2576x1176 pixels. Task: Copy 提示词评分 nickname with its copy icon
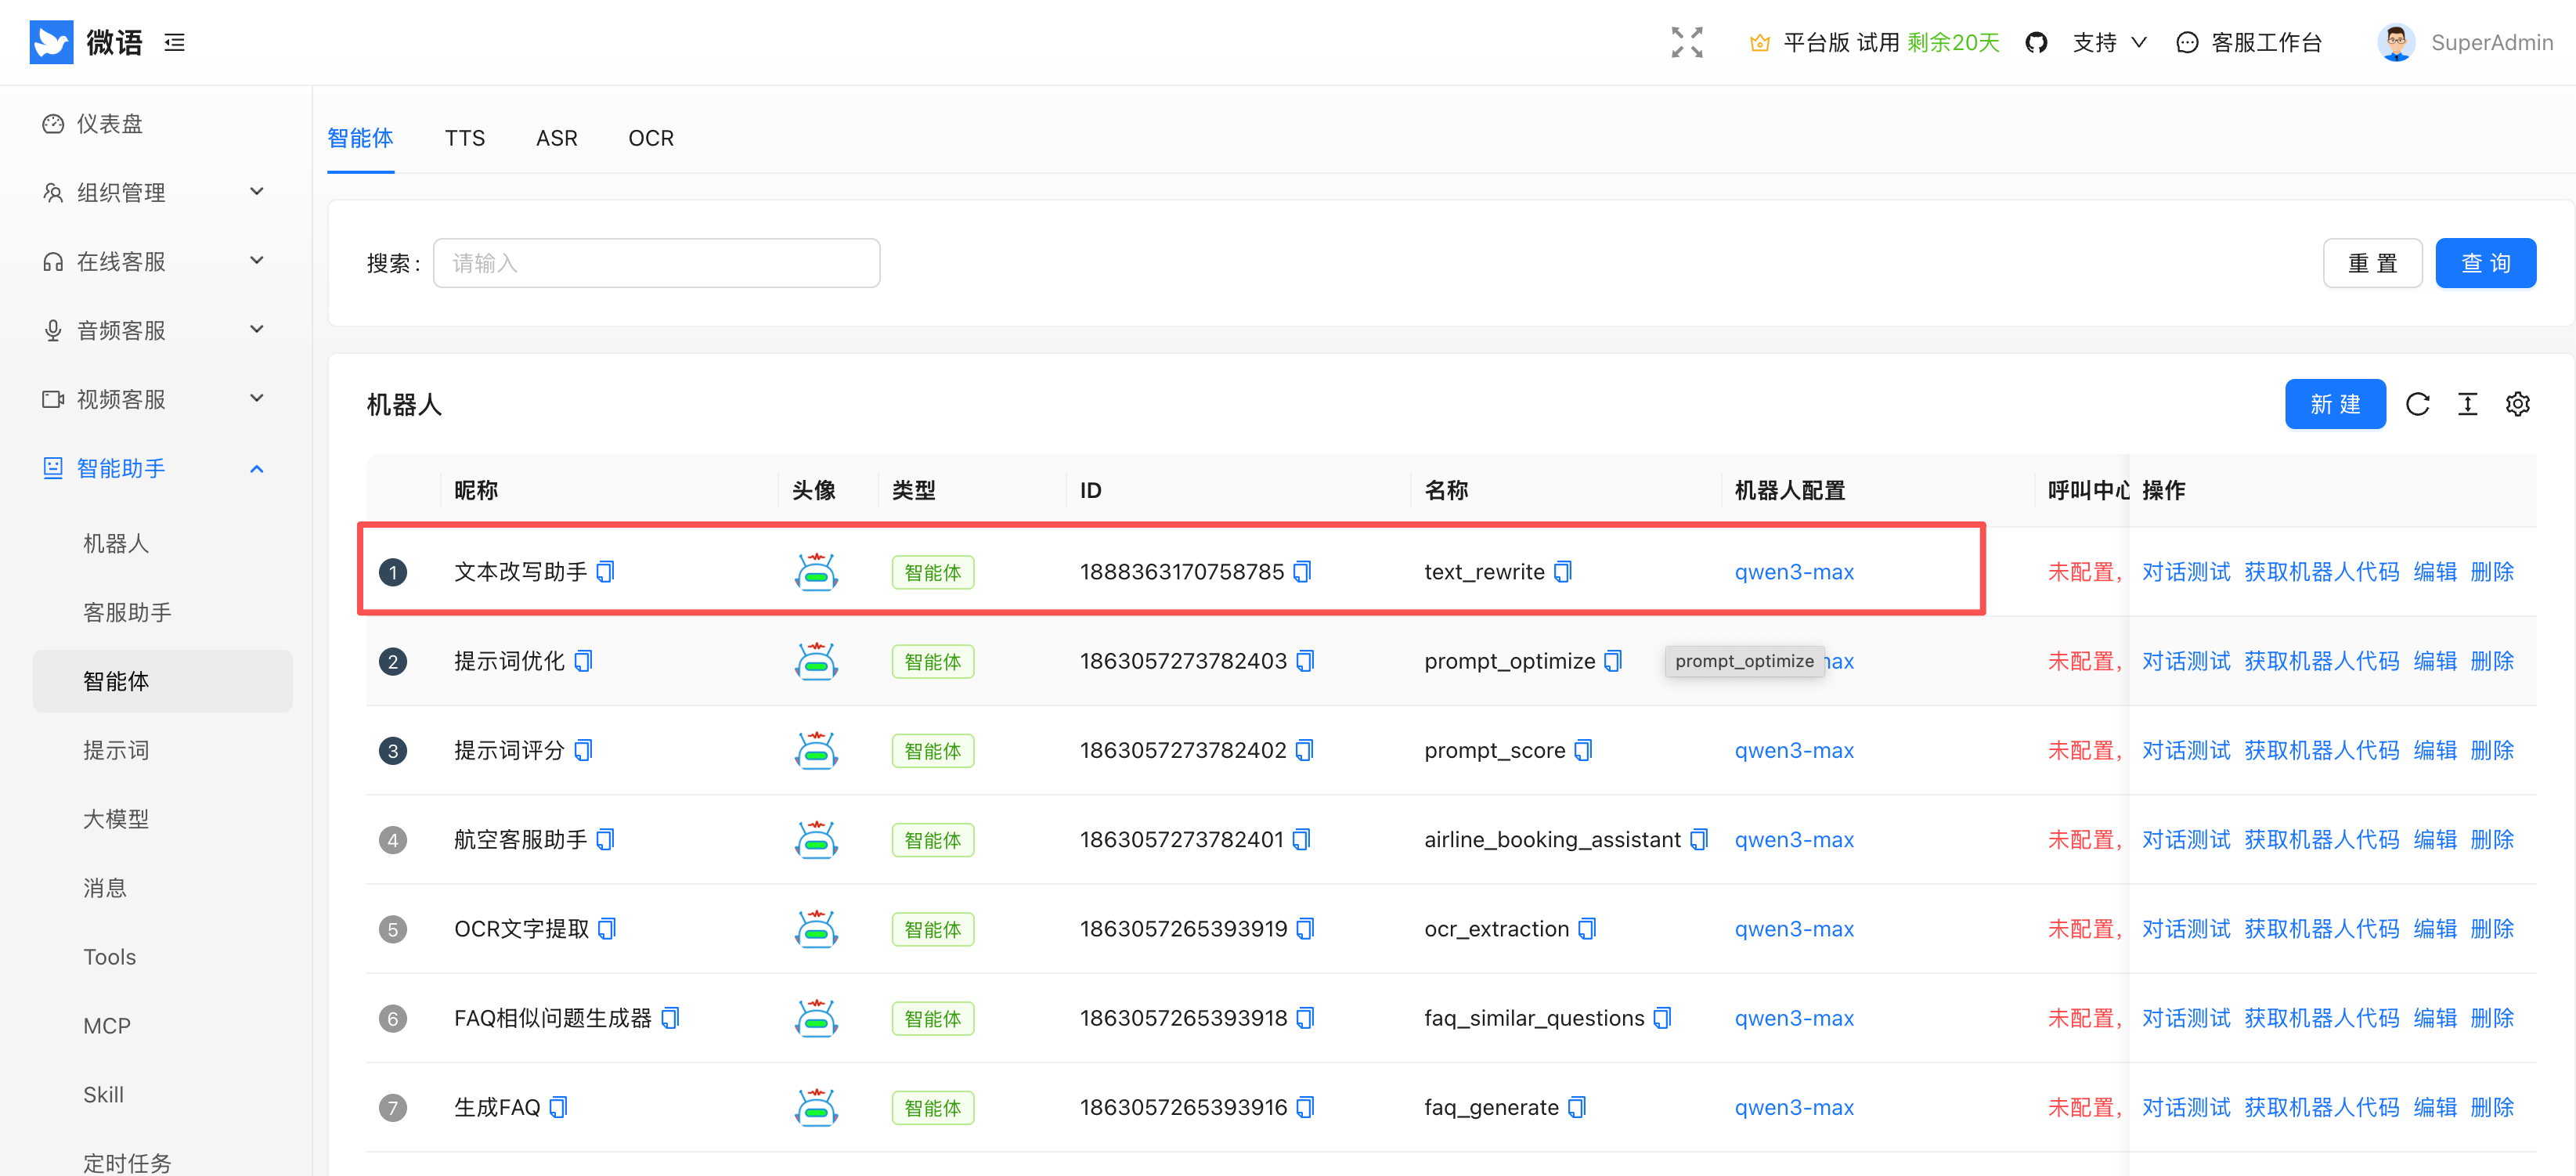[x=584, y=749]
